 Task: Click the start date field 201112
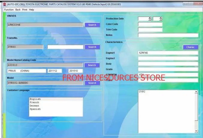55,71
